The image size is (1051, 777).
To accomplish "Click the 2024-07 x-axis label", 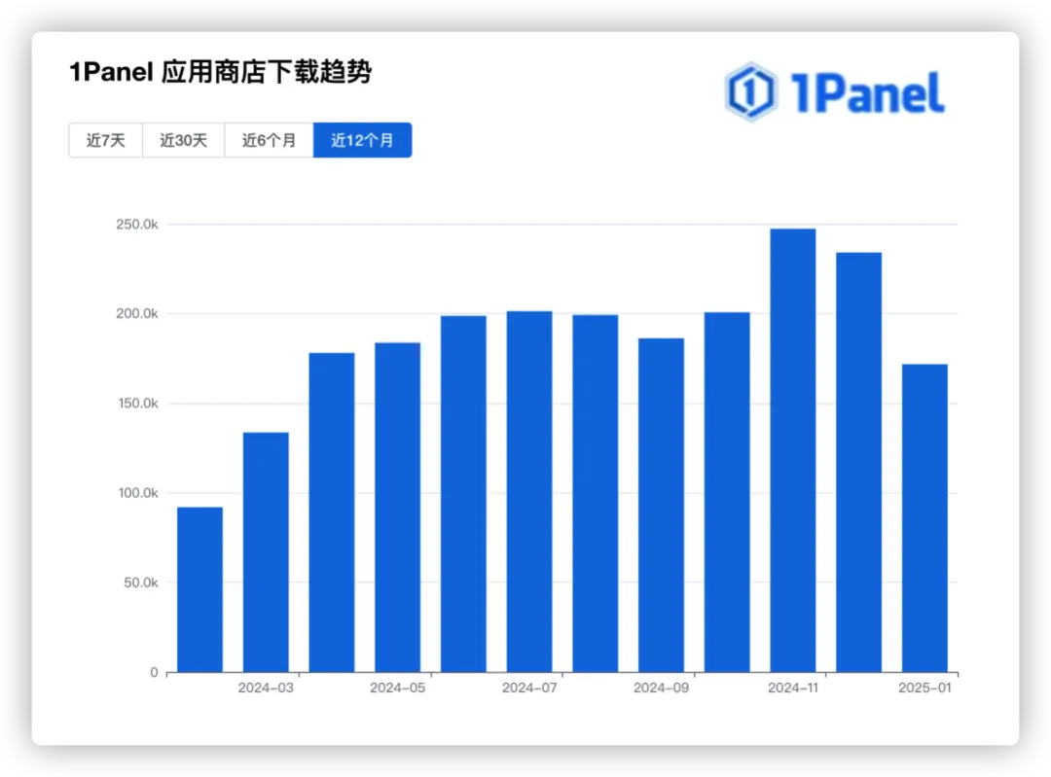I will 529,688.
